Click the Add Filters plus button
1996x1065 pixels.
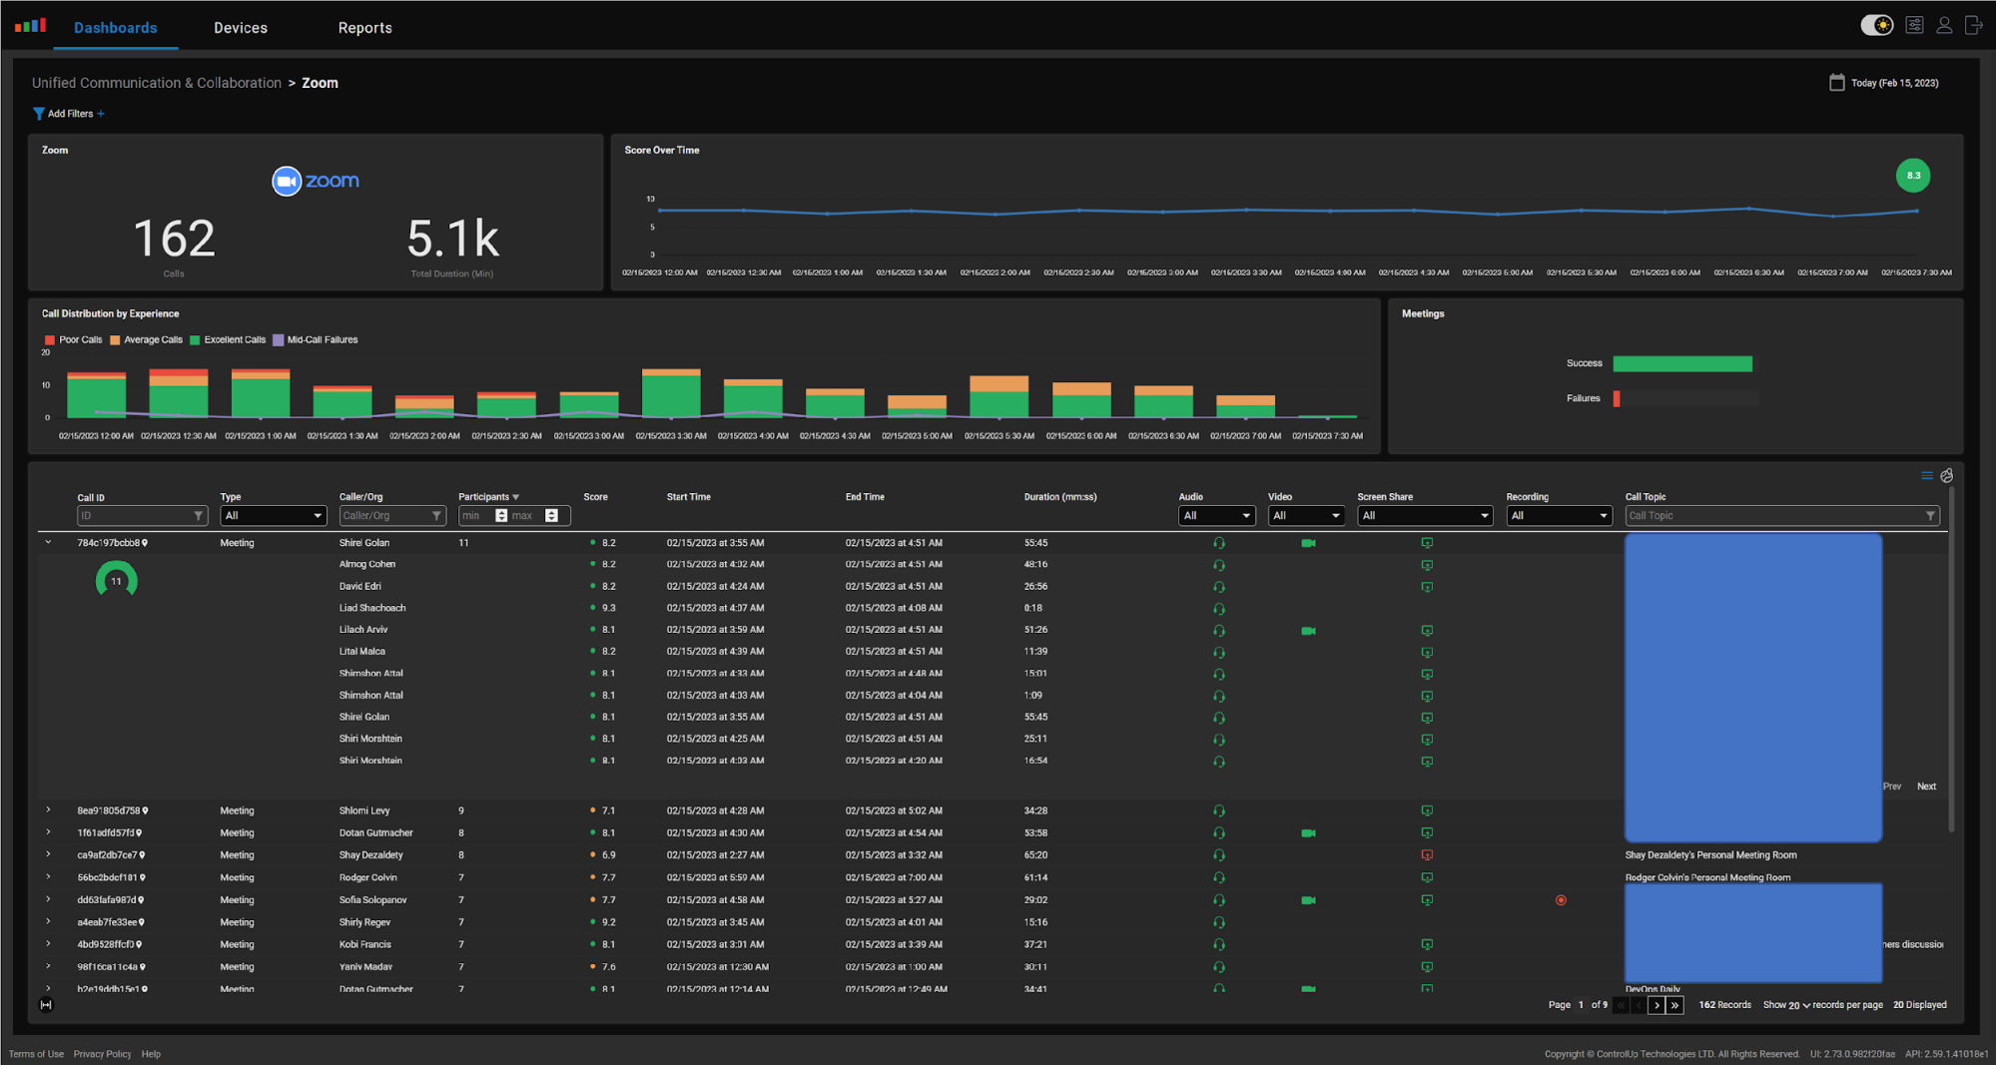tap(101, 114)
